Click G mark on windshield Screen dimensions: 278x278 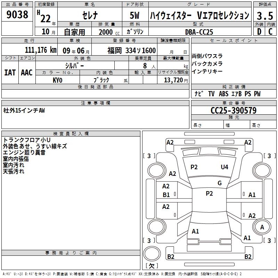(220, 183)
